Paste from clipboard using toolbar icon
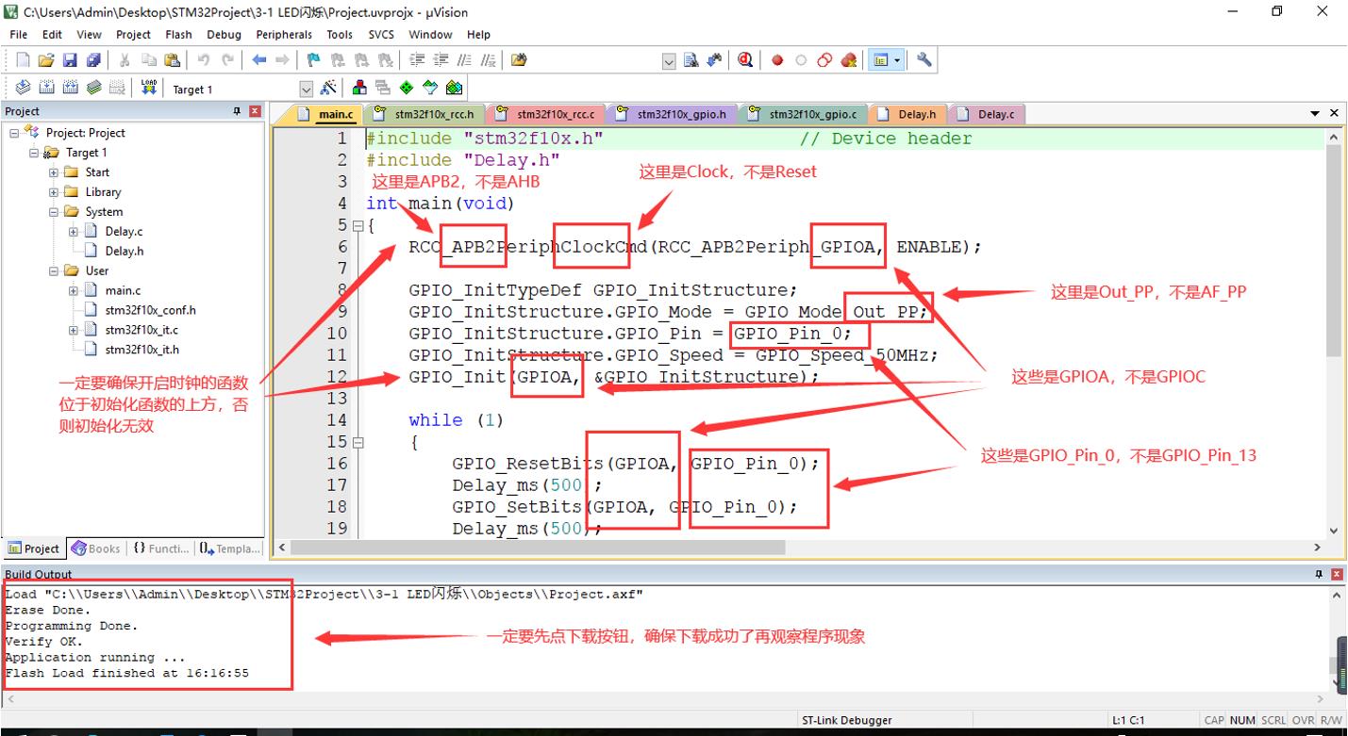Viewport: 1348px width, 736px height. pyautogui.click(x=172, y=60)
